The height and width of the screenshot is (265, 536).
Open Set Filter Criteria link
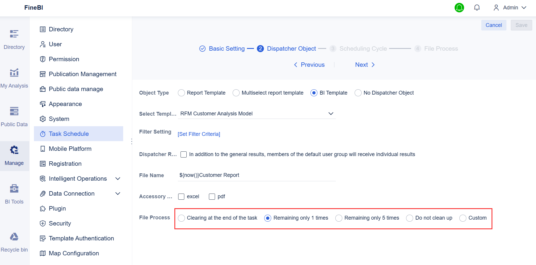[199, 134]
